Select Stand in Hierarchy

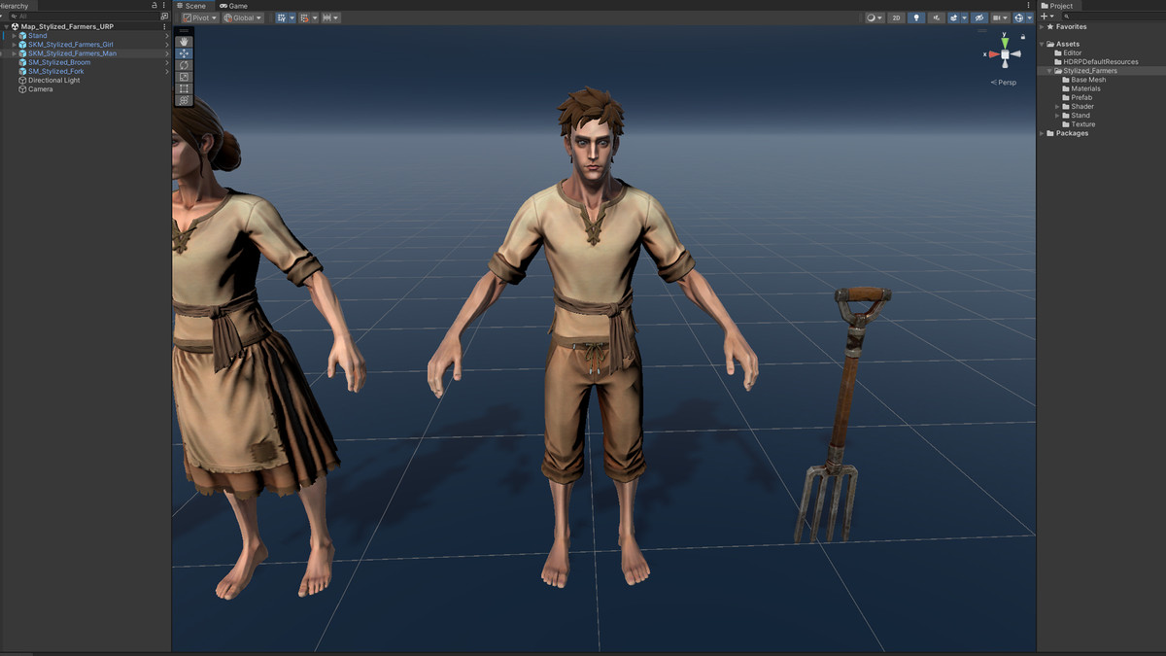point(37,36)
